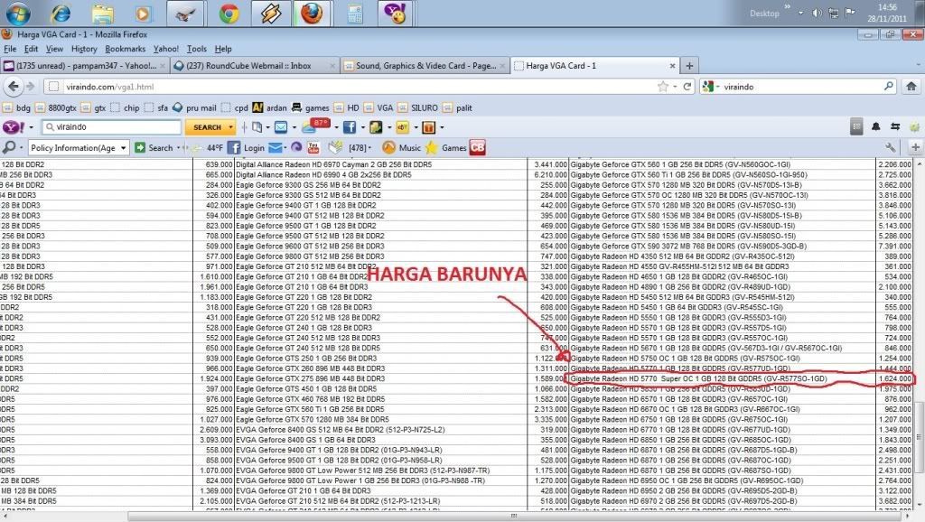This screenshot has width=925, height=522.
Task: Open the ardan bookmark
Action: pyautogui.click(x=269, y=108)
